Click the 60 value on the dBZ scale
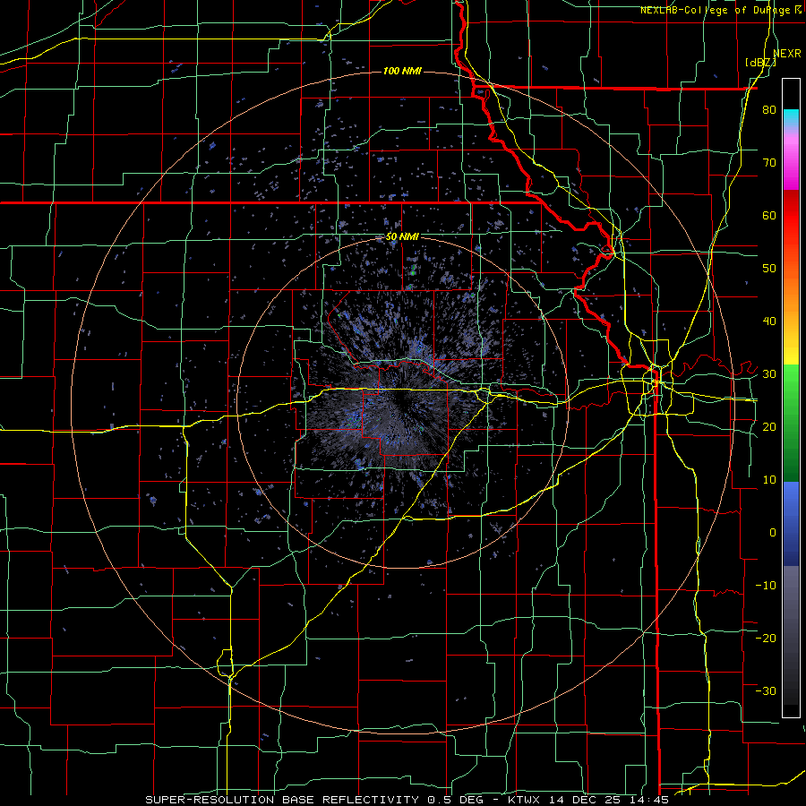The height and width of the screenshot is (806, 806). click(769, 215)
